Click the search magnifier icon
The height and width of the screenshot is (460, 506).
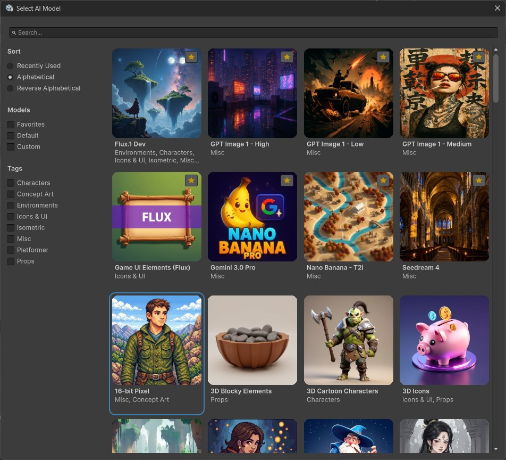pos(14,32)
